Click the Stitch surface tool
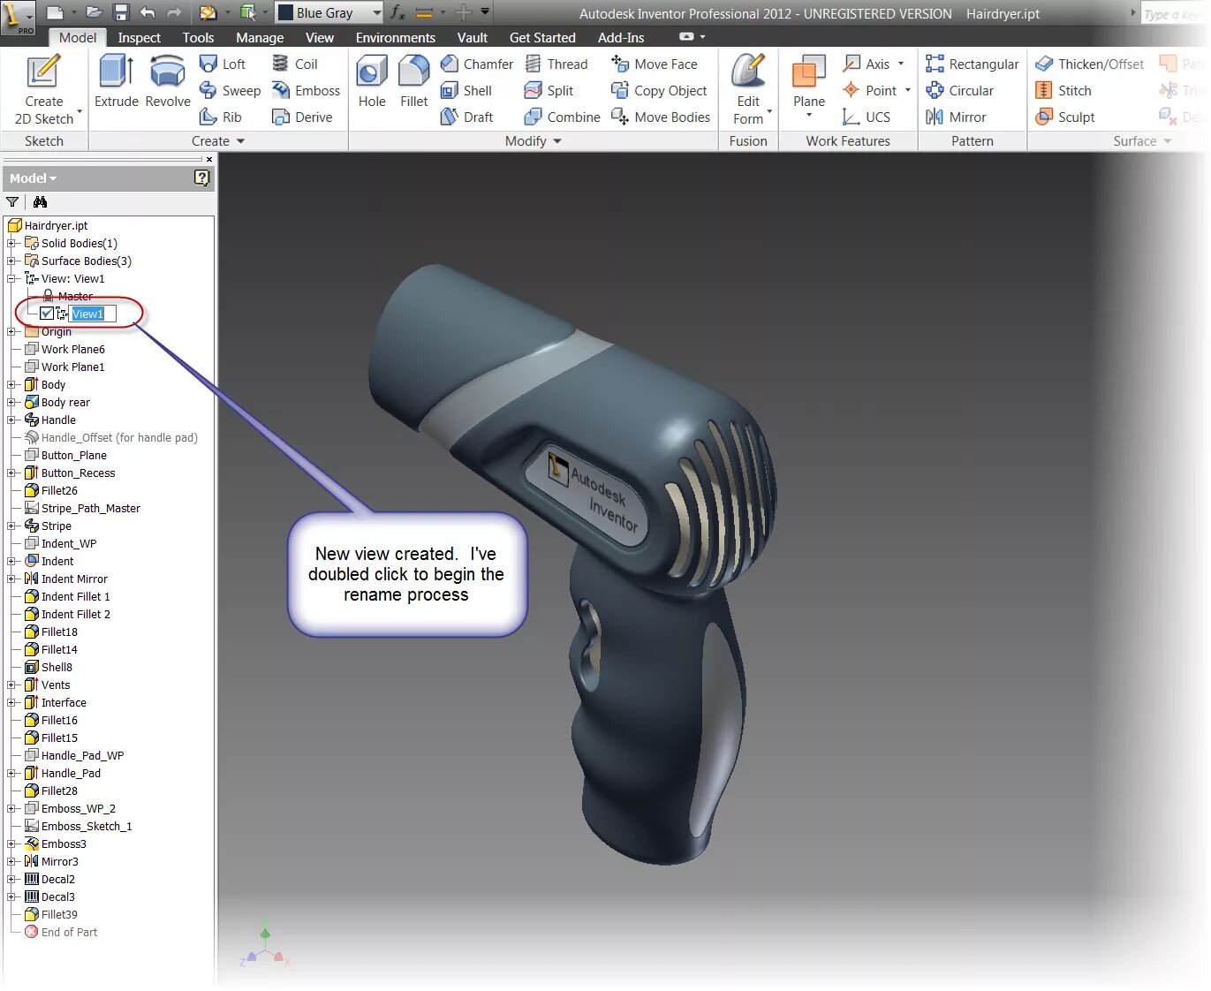The image size is (1211, 991). coord(1063,90)
